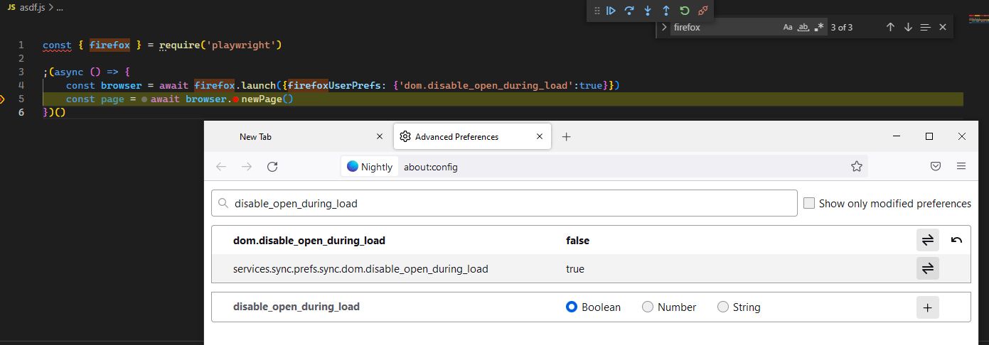Viewport: 989px width, 345px height.
Task: Click the gray inline breakpoint before await
Action: tap(144, 99)
